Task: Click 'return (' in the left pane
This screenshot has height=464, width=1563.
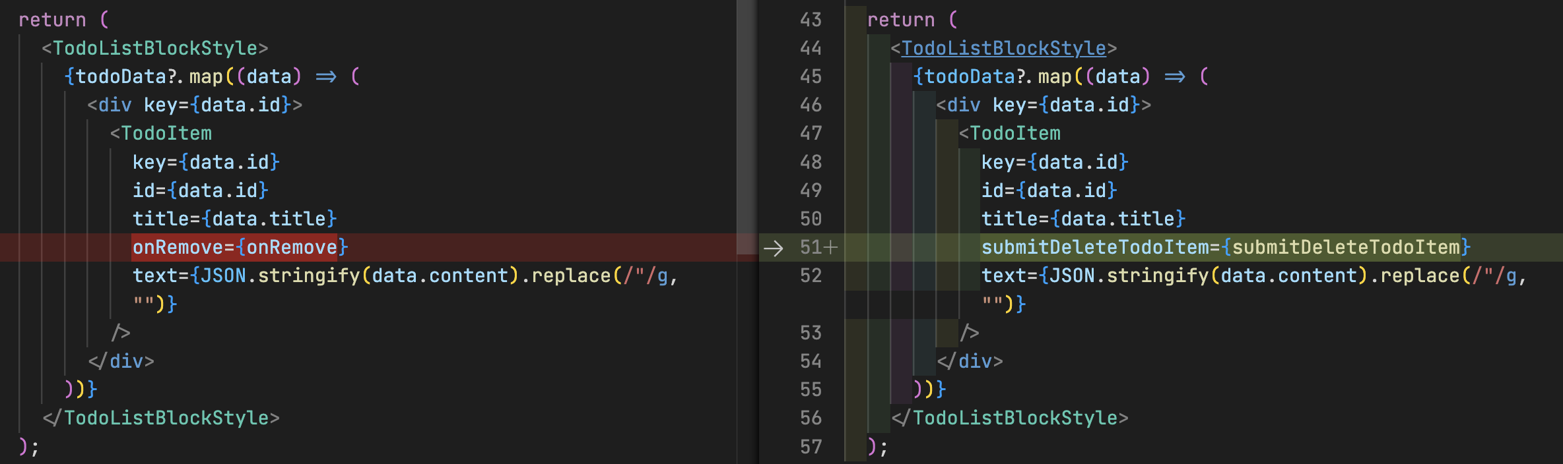Action: [x=63, y=20]
